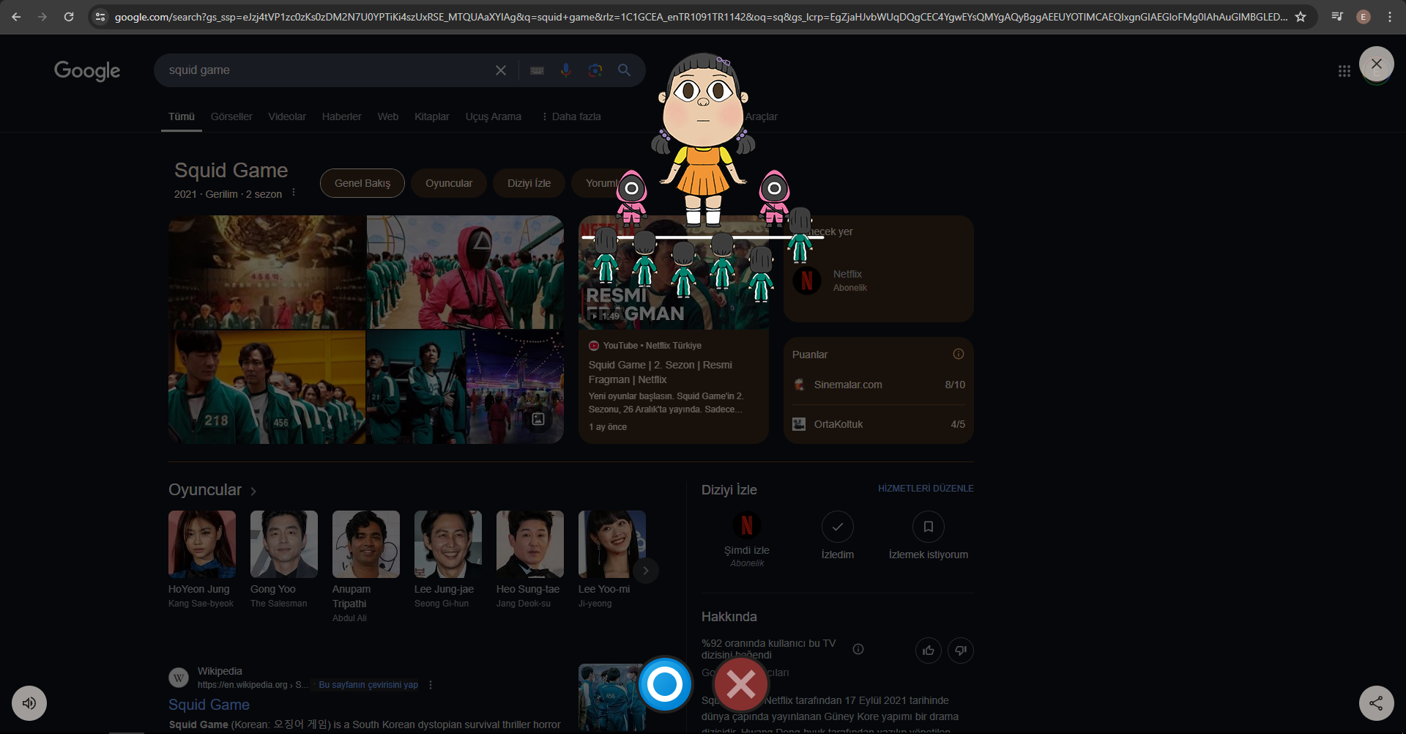Open the on-screen keyboard input tool

click(x=538, y=70)
